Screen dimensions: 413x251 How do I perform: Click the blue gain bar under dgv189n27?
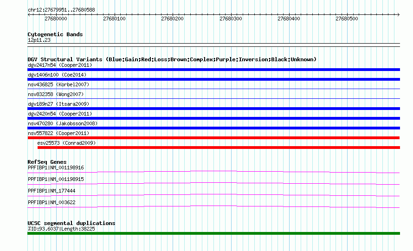pyautogui.click(x=213, y=109)
